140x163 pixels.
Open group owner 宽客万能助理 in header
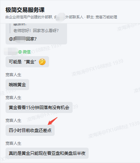106,17
